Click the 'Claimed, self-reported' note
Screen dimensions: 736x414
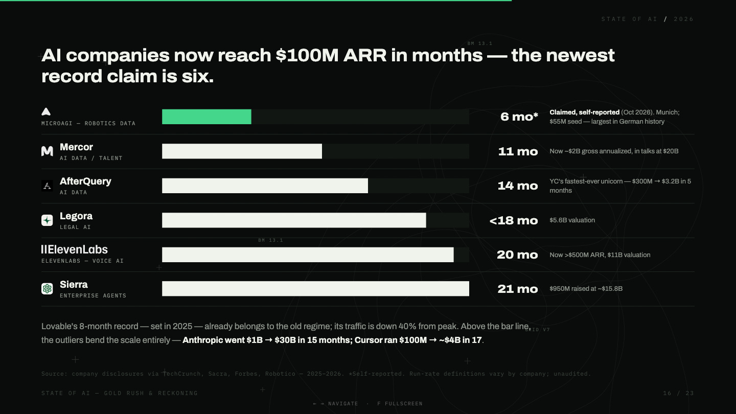click(x=585, y=112)
